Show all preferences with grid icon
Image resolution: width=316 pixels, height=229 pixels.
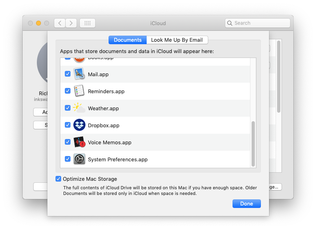(x=88, y=23)
